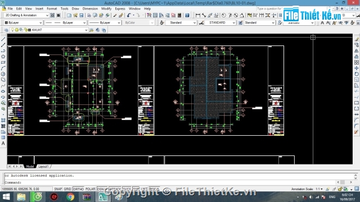This screenshot has height=202, width=360.
Task: Click the Command line input field
Action: [x=179, y=182]
